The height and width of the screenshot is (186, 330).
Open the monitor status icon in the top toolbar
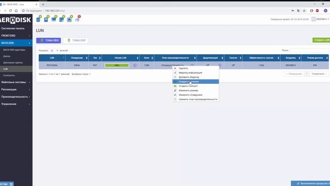[x=54, y=20]
